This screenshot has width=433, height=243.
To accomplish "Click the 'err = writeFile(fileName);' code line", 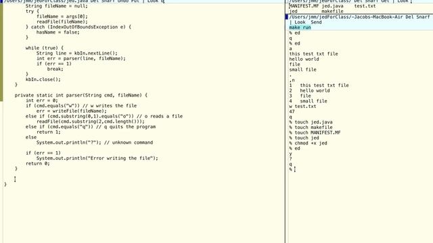I will click(71, 111).
